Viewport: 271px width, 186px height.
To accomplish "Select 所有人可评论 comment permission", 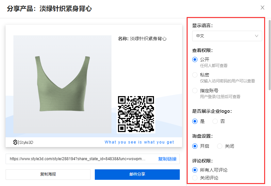I will coord(195,170).
